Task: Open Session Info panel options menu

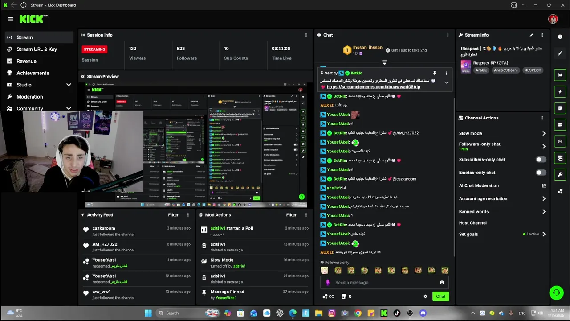Action: point(306,35)
